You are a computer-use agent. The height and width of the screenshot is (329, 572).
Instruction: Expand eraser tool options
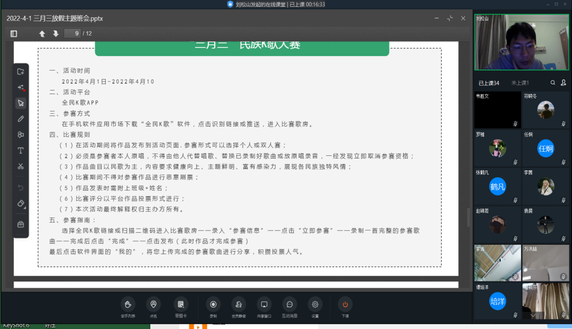[21, 203]
